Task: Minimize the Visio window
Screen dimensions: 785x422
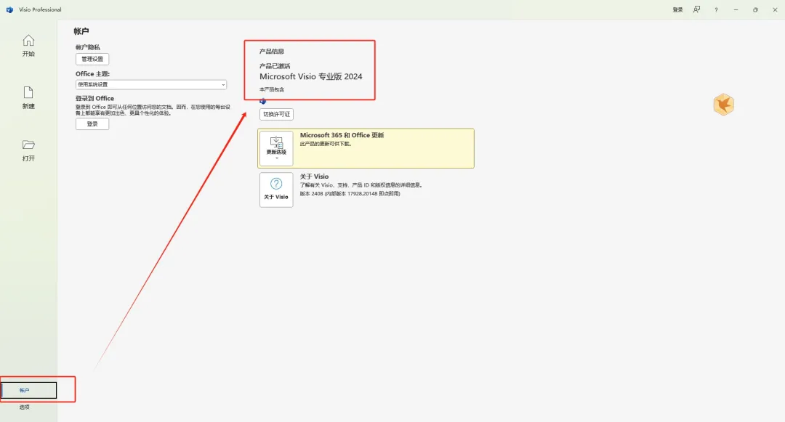Action: point(736,9)
